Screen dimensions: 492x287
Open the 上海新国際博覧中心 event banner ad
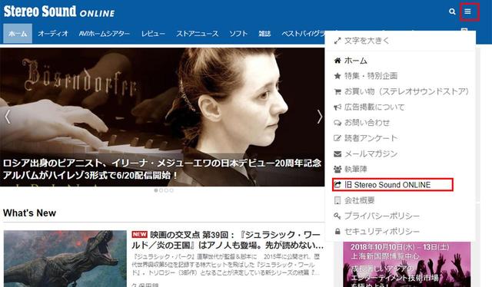point(407,264)
